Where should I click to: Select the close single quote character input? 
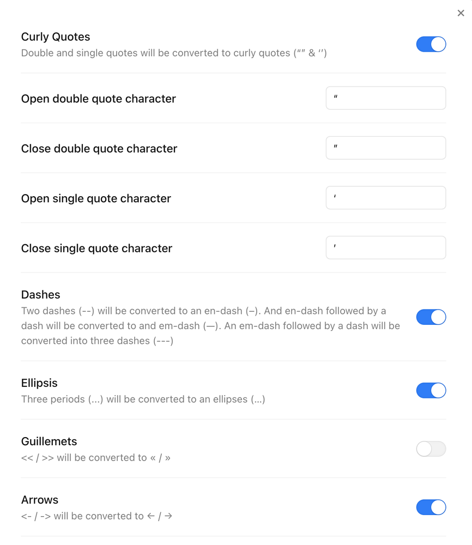(385, 247)
